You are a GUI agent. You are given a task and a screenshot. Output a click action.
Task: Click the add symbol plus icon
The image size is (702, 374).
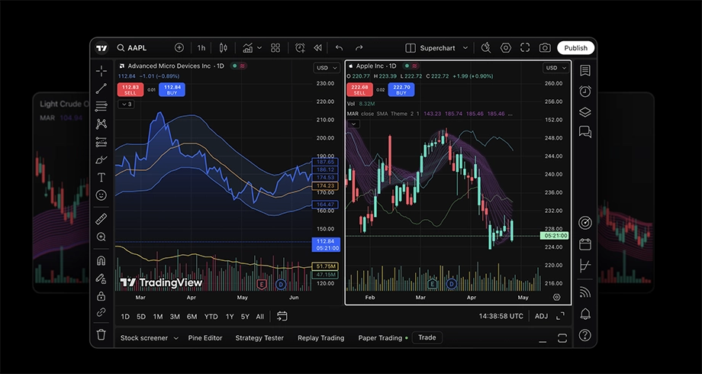(179, 48)
